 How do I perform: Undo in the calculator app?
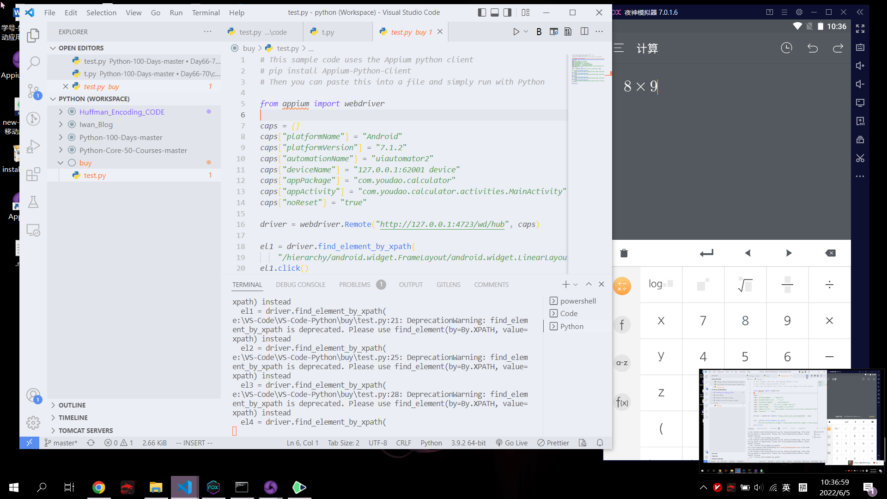pyautogui.click(x=813, y=48)
